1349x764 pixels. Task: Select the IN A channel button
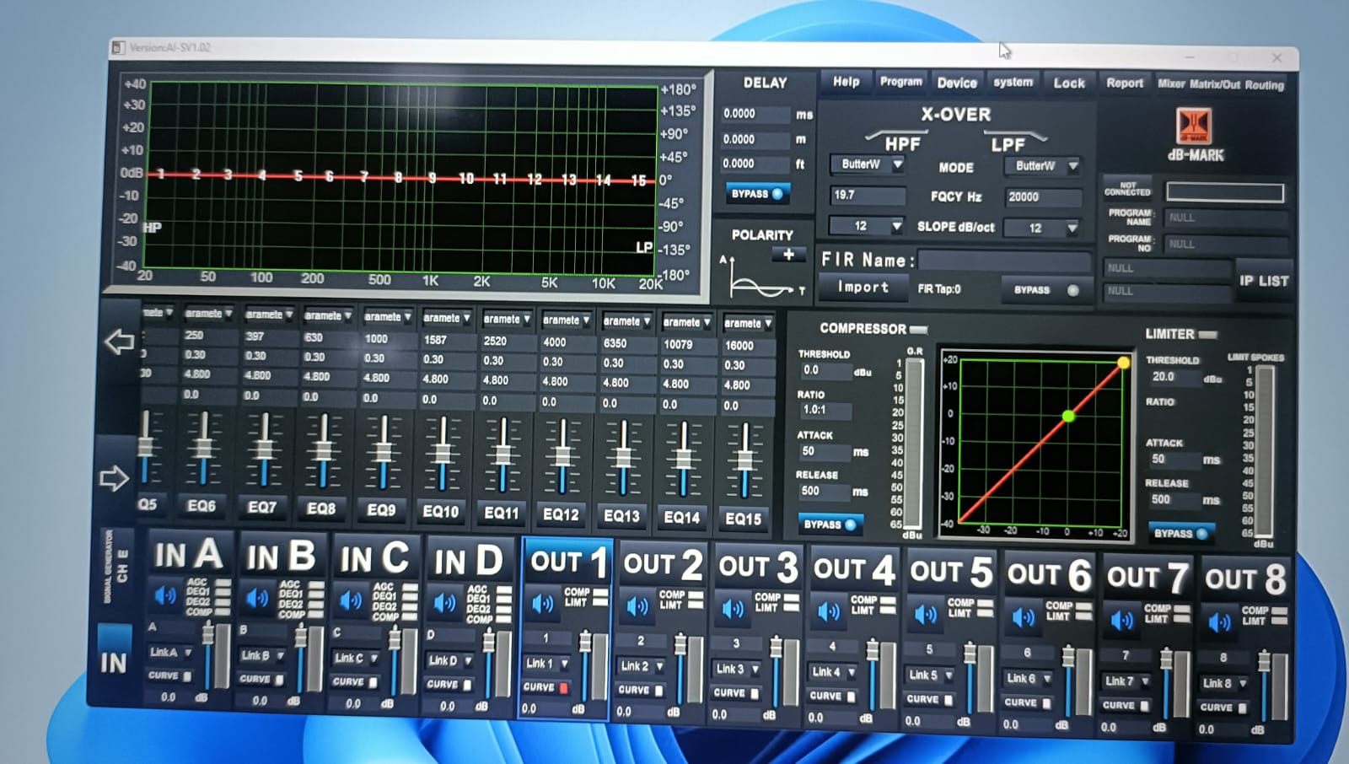point(187,554)
